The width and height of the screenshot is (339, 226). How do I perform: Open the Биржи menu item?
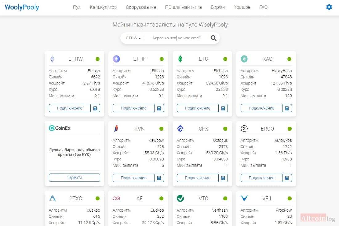coord(218,7)
